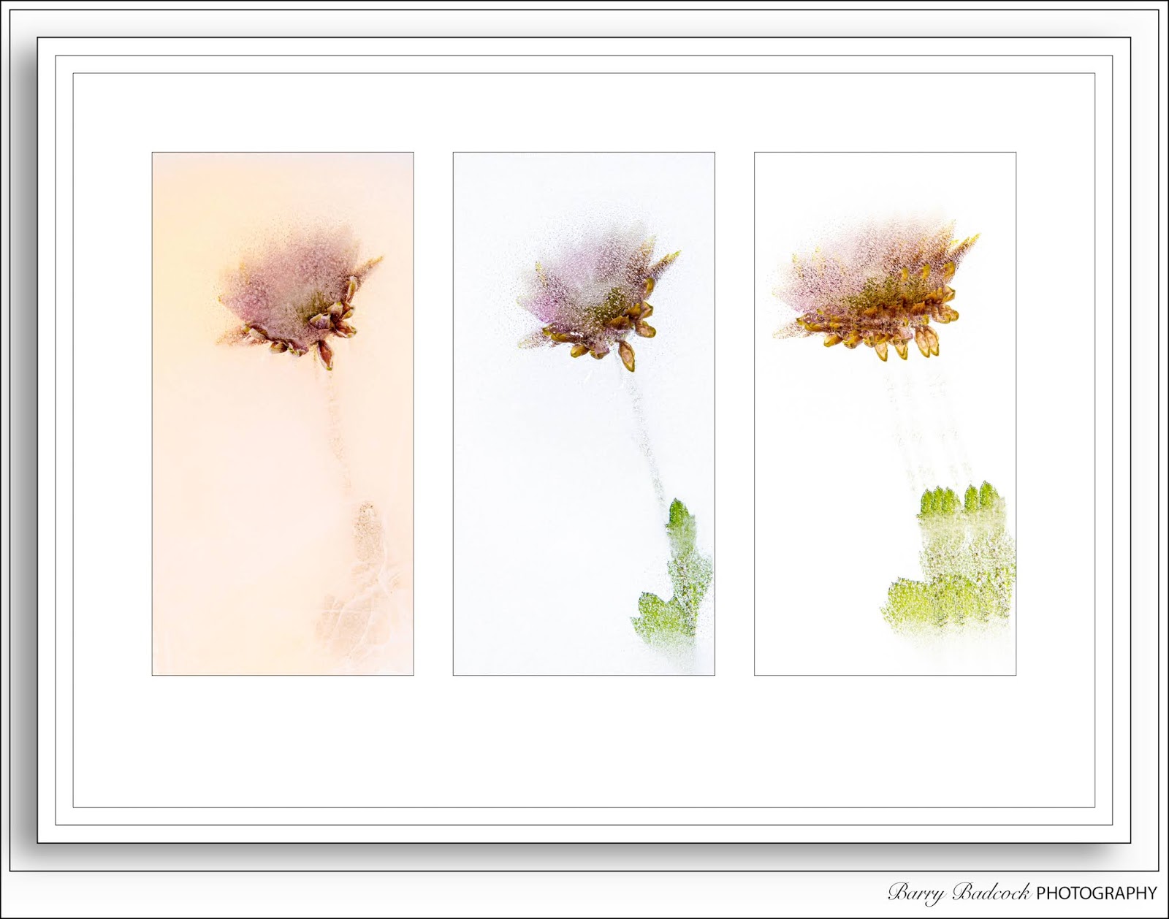Screen dimensions: 1169x919
Task: Select the left flower panel with peach background
Action: [x=283, y=413]
